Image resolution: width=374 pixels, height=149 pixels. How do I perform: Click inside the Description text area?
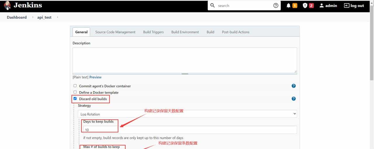point(185,60)
